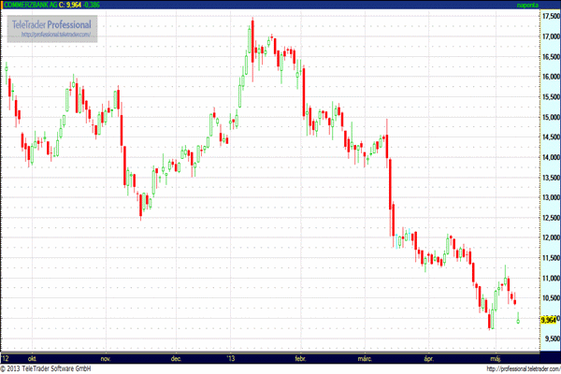Select the 'ápr.' date axis label

(x=429, y=357)
